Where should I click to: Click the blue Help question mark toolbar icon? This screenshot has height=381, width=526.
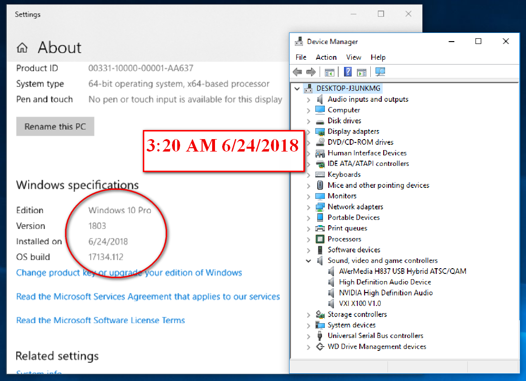pyautogui.click(x=348, y=72)
